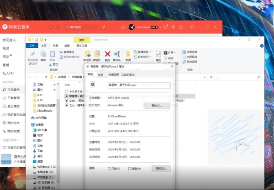The width and height of the screenshot is (274, 190).
Task: Click the 属性 properties checkmark icon
Action: click(x=158, y=54)
